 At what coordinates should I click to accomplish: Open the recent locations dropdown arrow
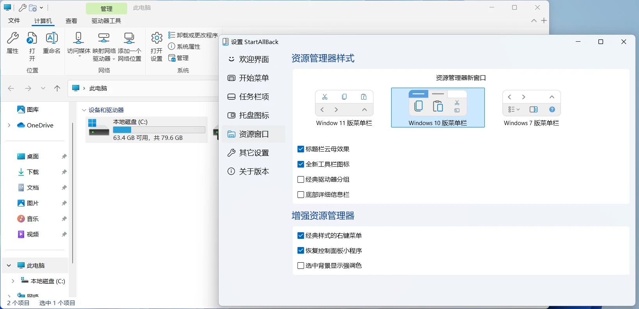(43, 88)
